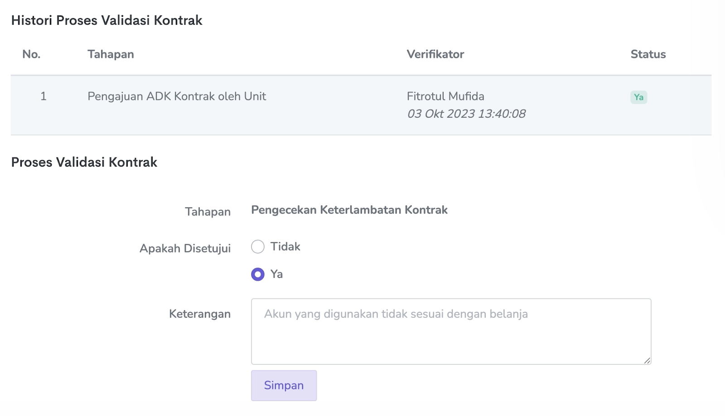Select the Tidak radio button

258,247
